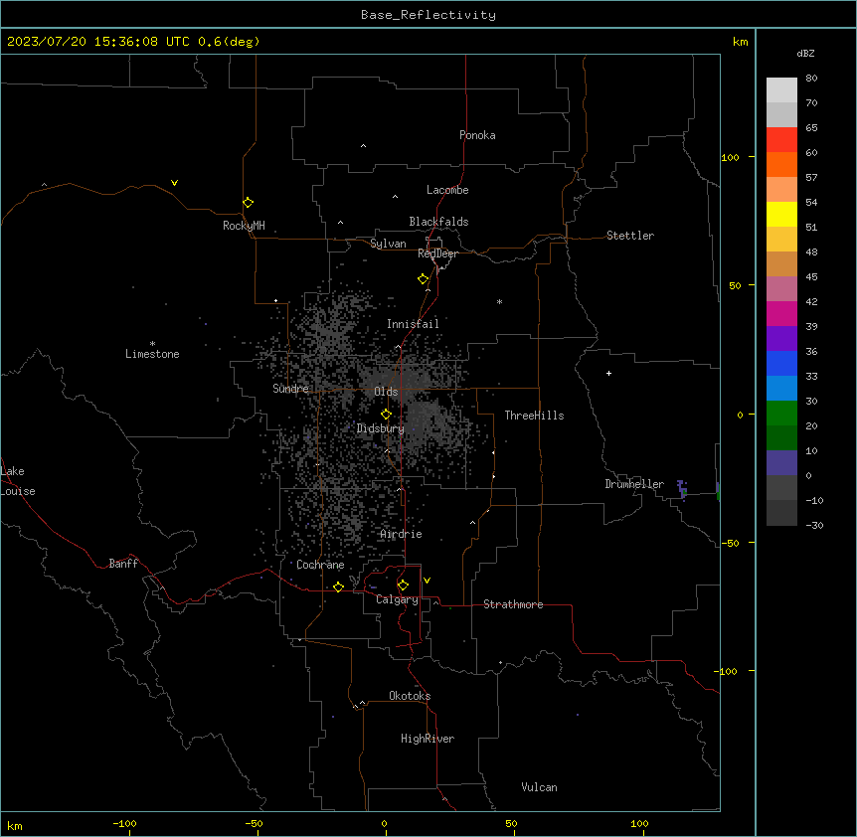The width and height of the screenshot is (857, 837).
Task: Select the Innisfail label
Action: pos(413,324)
